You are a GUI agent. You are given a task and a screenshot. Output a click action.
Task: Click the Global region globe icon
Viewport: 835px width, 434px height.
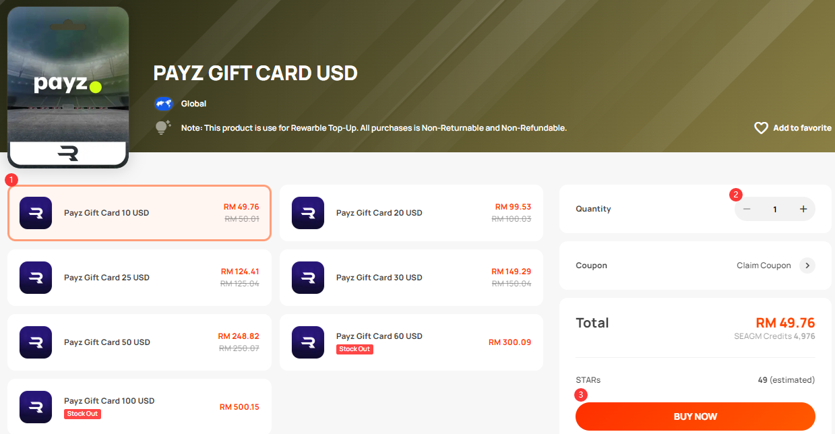pyautogui.click(x=164, y=104)
